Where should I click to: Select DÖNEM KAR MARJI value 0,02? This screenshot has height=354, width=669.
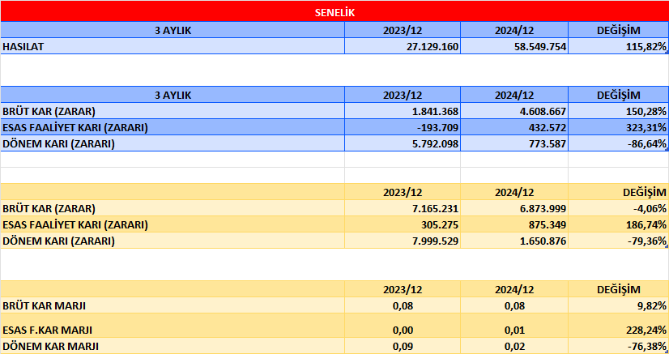click(514, 346)
